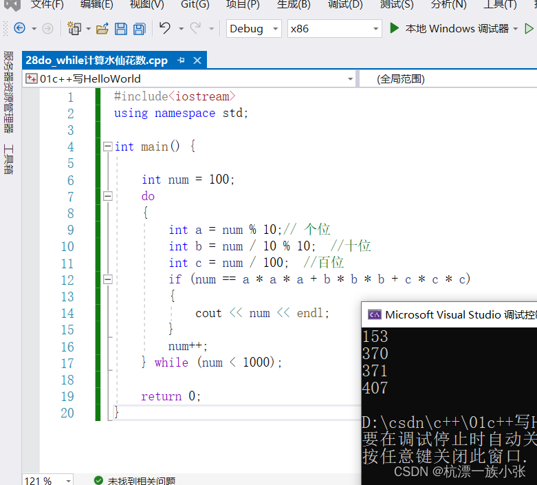Click the Save All icon
This screenshot has height=485, width=537.
click(x=139, y=29)
